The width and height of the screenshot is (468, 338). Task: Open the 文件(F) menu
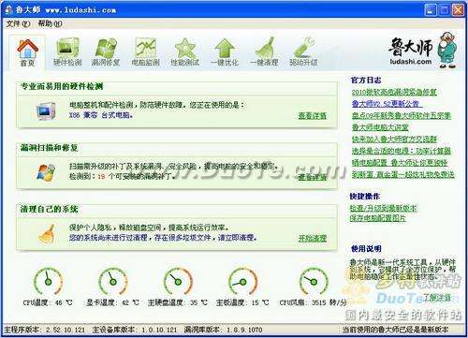click(x=18, y=23)
